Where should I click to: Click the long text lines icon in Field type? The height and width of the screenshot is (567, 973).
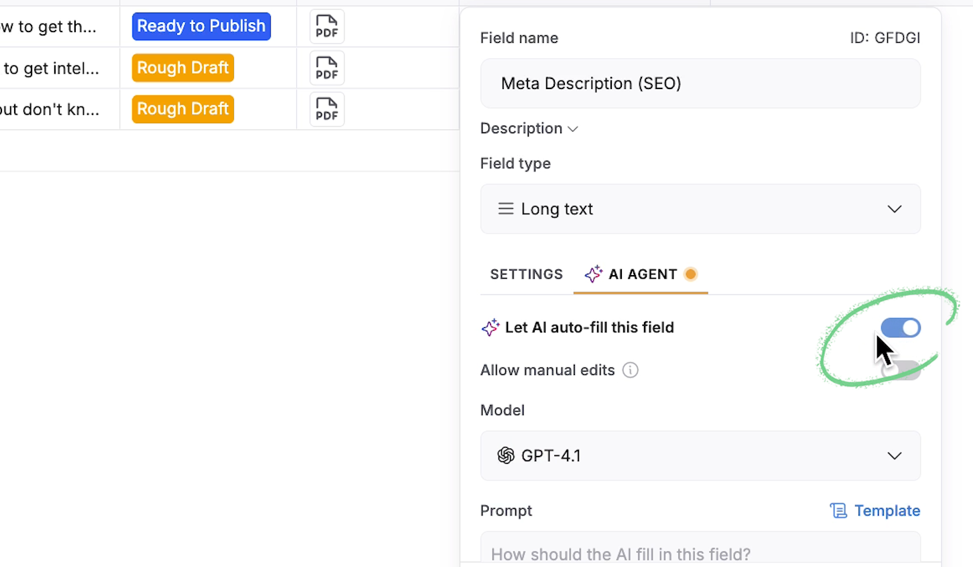[505, 208]
